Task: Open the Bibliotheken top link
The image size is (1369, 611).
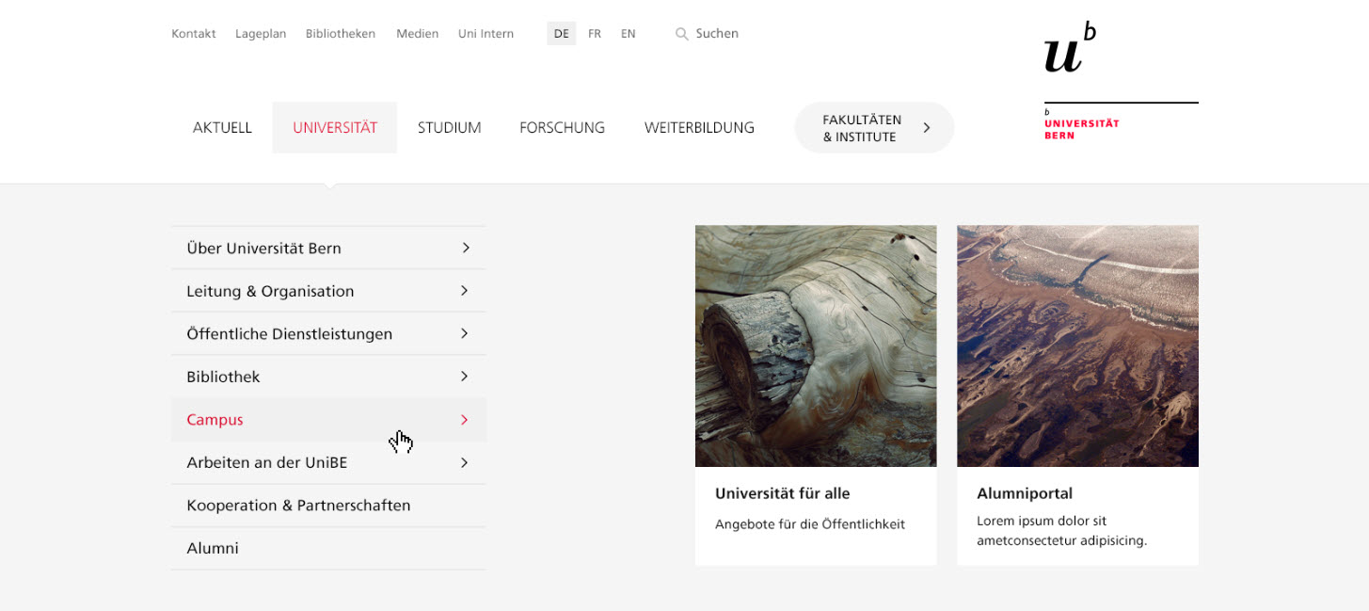Action: [x=341, y=34]
